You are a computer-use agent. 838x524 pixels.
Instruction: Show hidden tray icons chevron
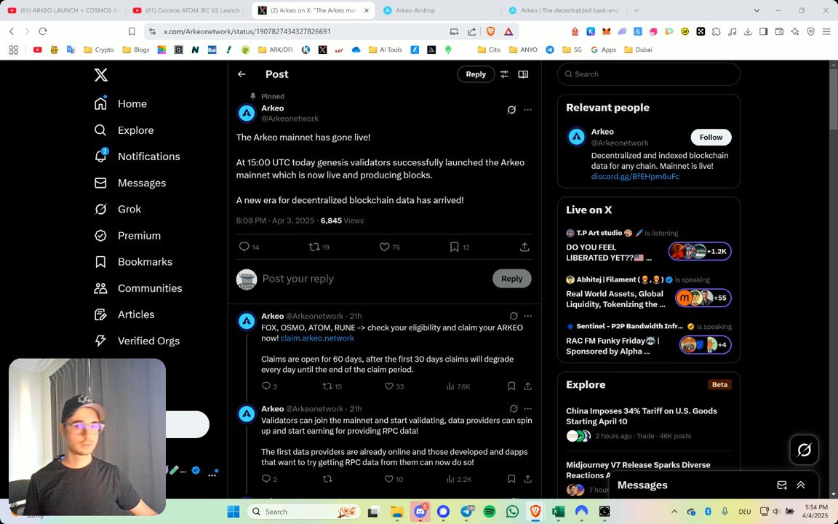pyautogui.click(x=674, y=512)
